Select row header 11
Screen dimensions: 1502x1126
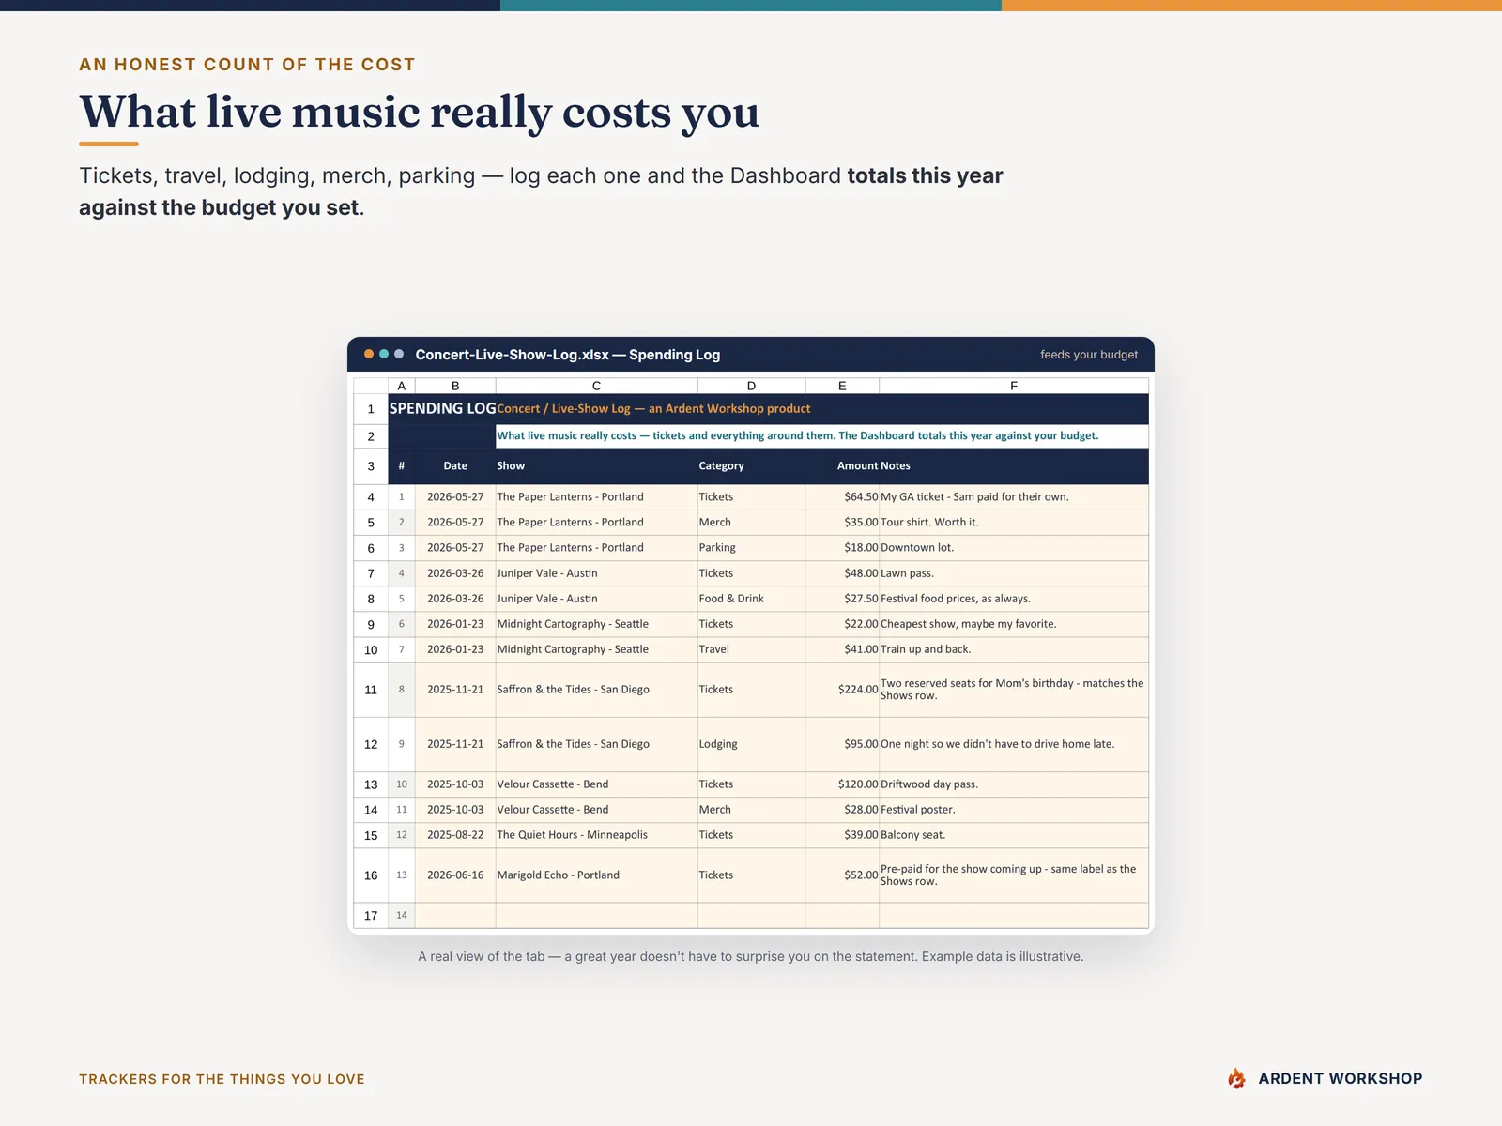click(371, 690)
